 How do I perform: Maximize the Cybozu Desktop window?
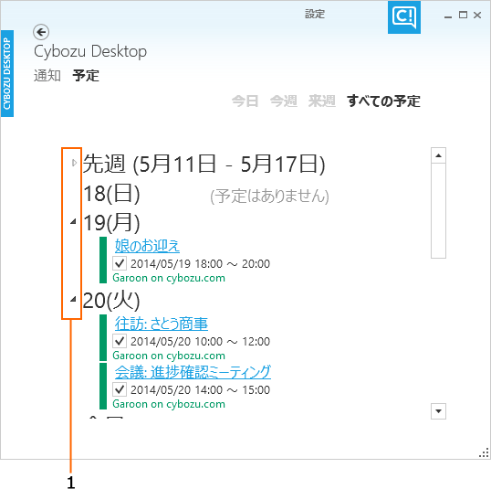[x=463, y=15]
